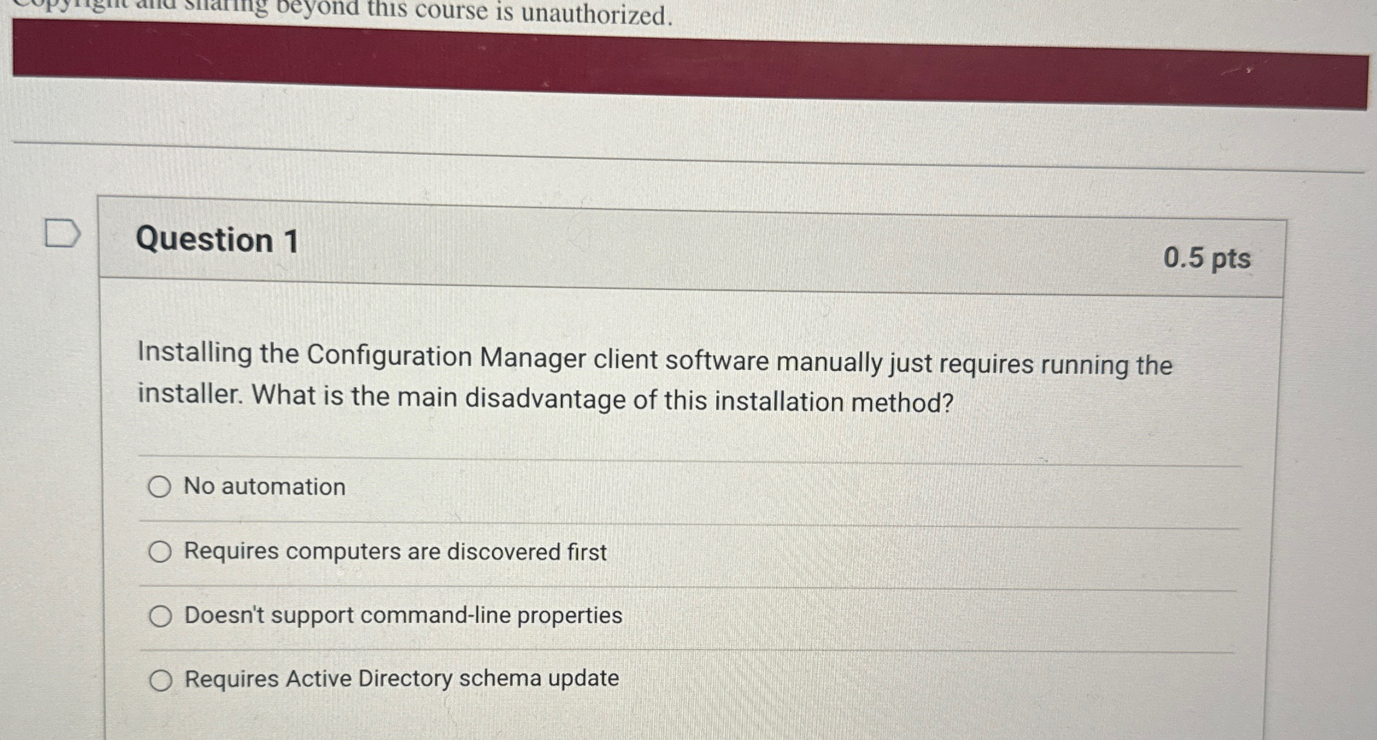Select Requires Active Directory schema update
Viewport: 1377px width, 740px height.
point(160,680)
